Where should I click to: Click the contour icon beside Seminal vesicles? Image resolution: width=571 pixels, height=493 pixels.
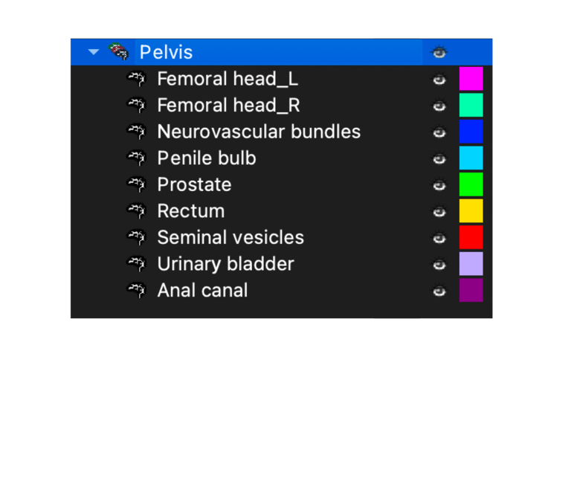pyautogui.click(x=135, y=237)
